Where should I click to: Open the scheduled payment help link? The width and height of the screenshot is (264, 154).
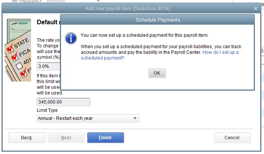coord(159,55)
